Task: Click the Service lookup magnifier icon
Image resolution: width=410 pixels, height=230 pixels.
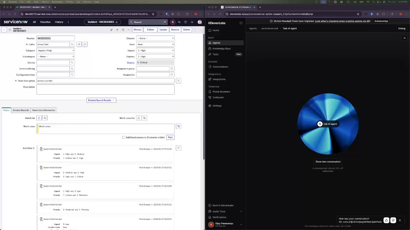Action: coord(72,63)
